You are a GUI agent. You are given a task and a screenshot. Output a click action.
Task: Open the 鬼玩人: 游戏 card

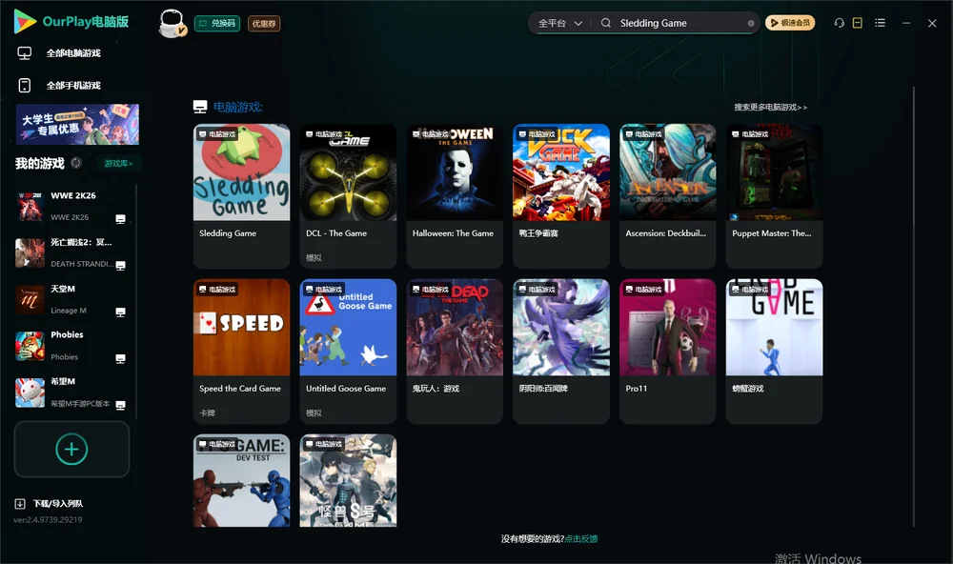click(455, 352)
